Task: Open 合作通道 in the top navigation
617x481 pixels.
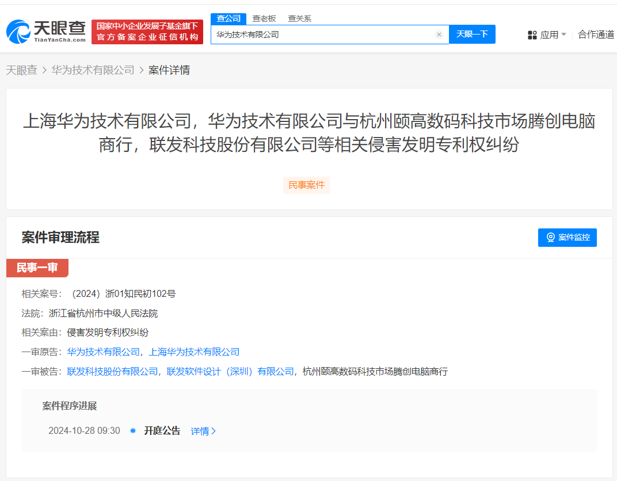Action: pos(596,35)
